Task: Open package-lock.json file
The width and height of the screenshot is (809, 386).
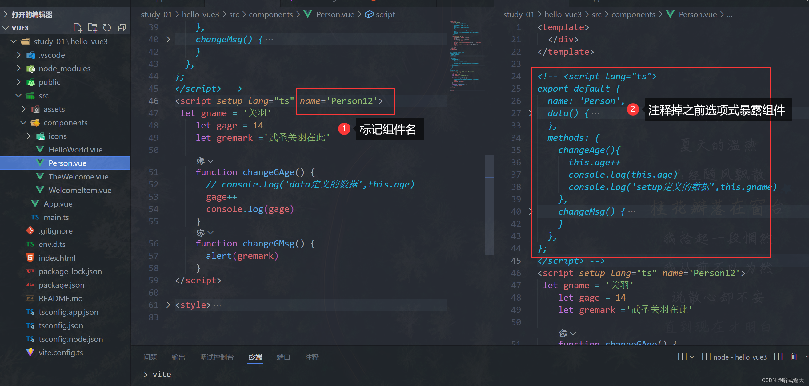Action: click(70, 271)
